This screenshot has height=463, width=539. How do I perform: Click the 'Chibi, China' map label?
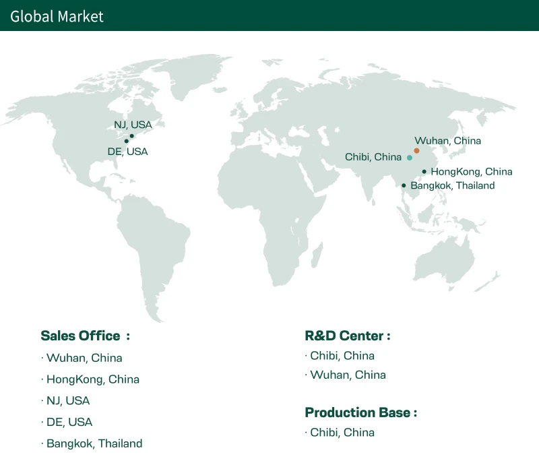pos(373,157)
